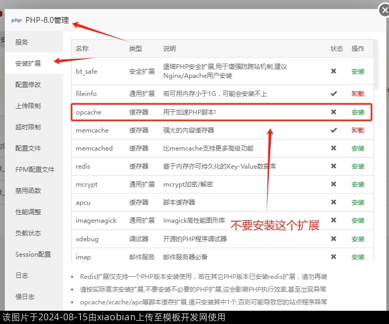This screenshot has height=324, width=389.
Task: Click the extension list vertical scrollbar
Action: pyautogui.click(x=376, y=64)
